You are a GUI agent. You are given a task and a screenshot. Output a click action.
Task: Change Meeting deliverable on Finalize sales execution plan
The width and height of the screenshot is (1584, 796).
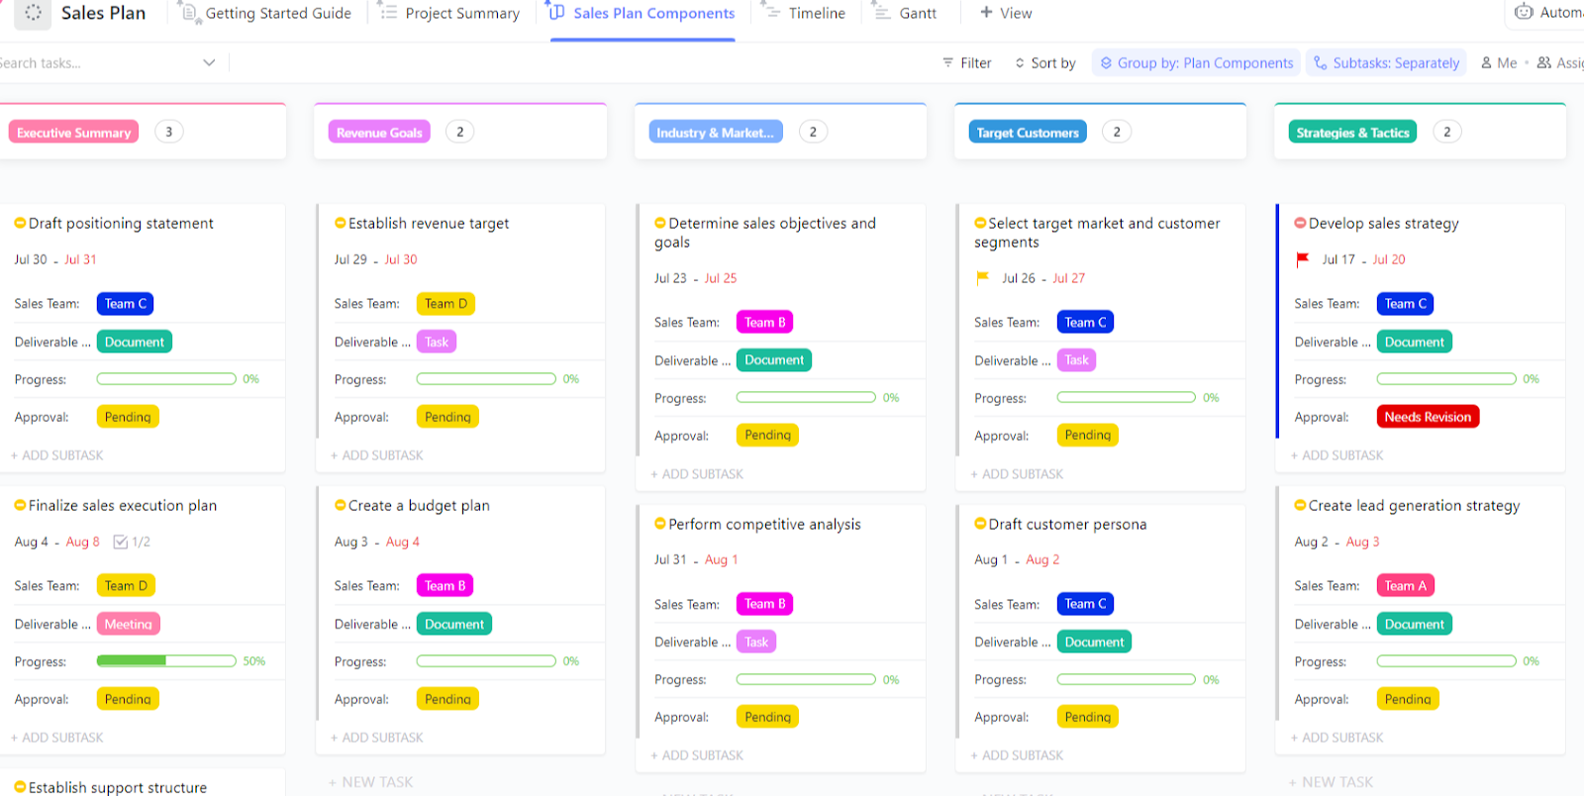click(129, 624)
